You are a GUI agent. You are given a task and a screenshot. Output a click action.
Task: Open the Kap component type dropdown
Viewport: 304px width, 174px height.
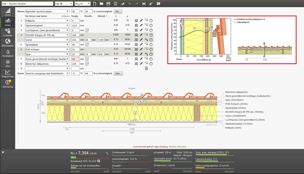click(x=63, y=4)
